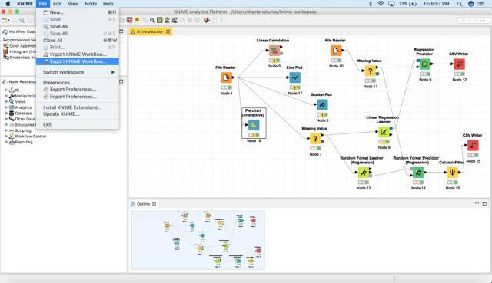Image resolution: width=492 pixels, height=283 pixels.
Task: Select the Random Forest Learner node icon
Action: [364, 173]
